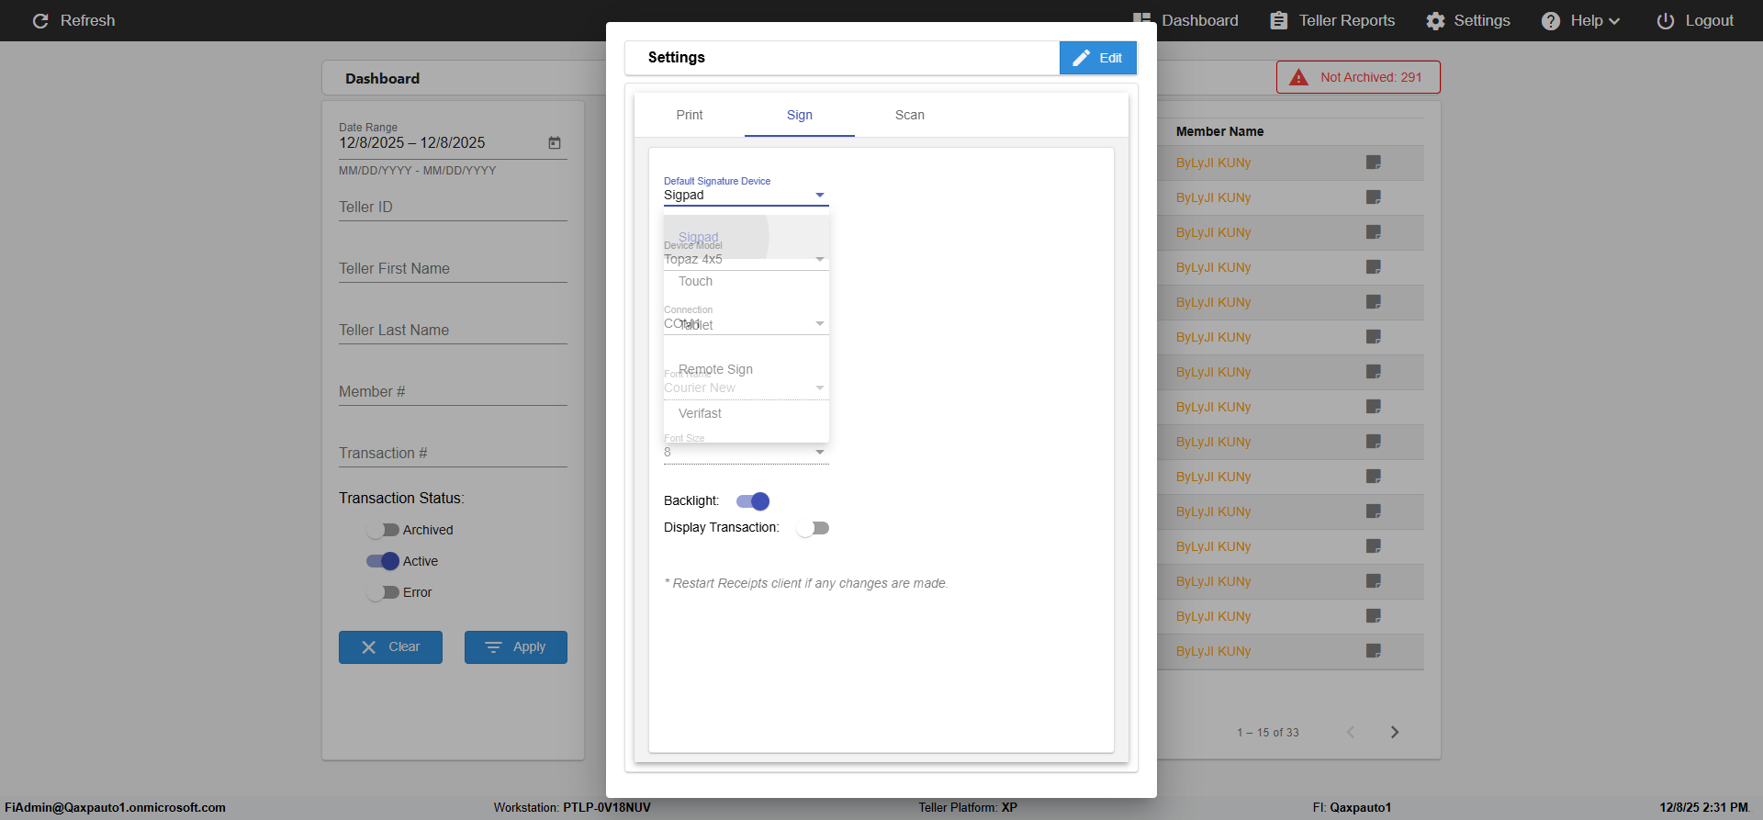Open the Font Size dropdown
1763x820 pixels.
746,452
